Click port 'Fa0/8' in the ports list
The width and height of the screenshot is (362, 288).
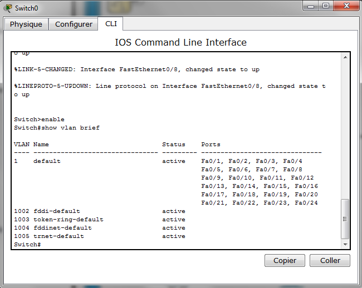(x=292, y=170)
